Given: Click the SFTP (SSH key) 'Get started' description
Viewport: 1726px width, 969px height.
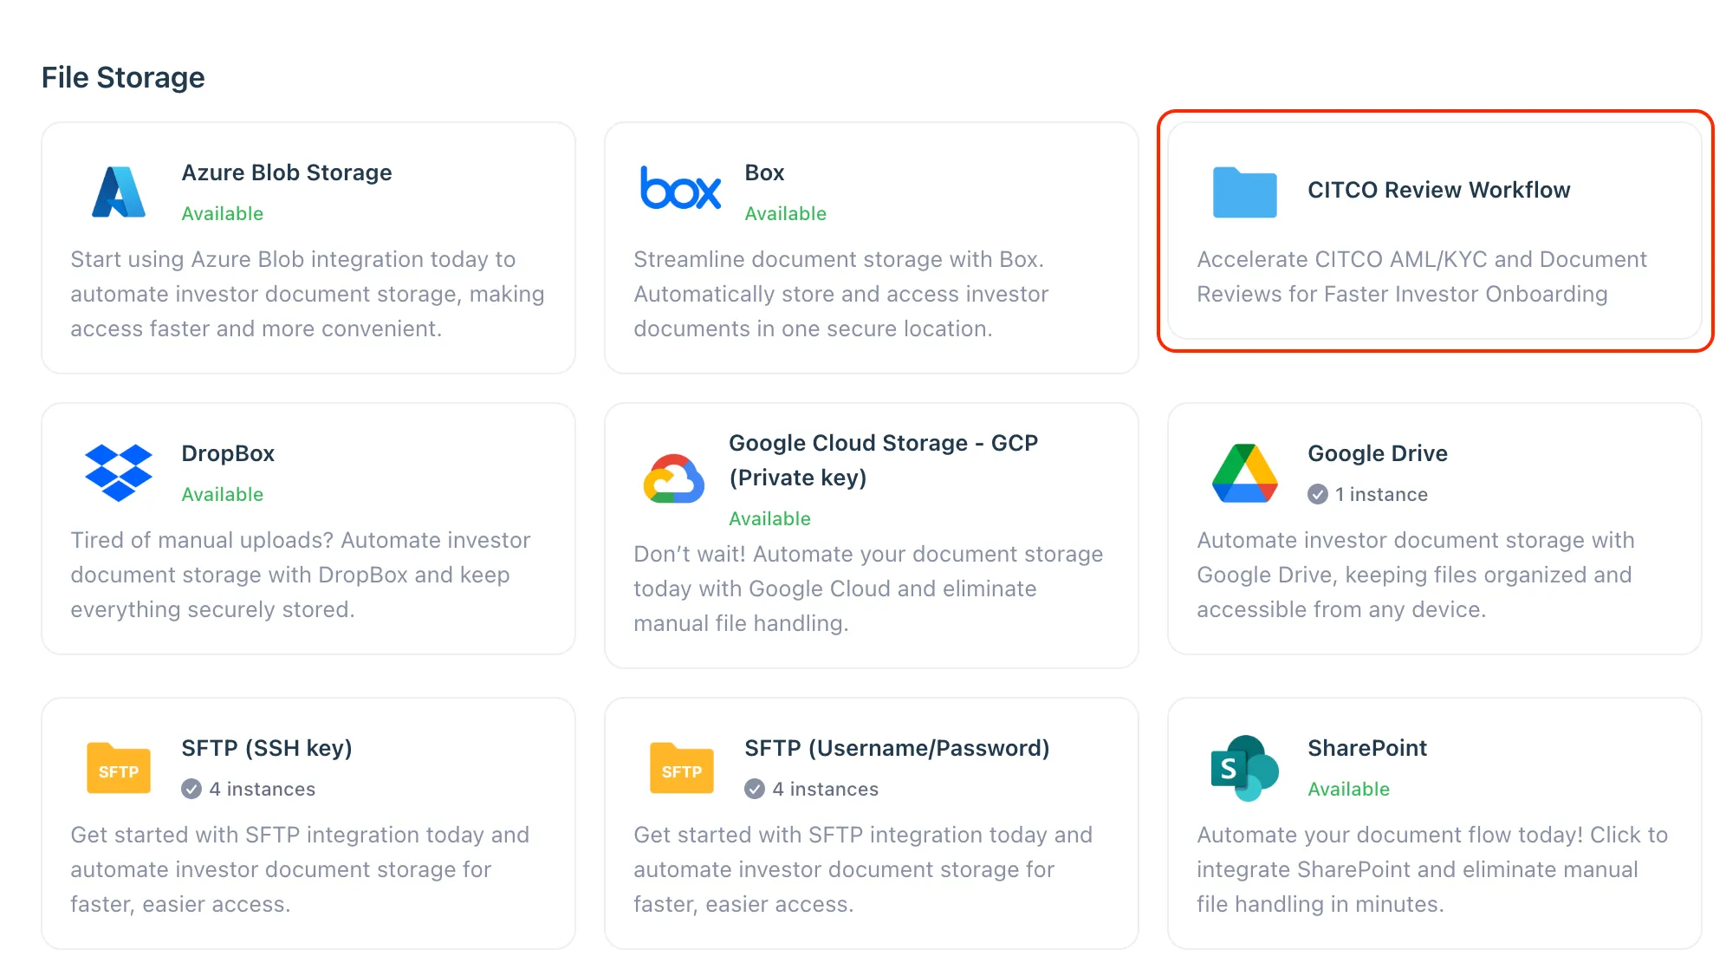Looking at the screenshot, I should (300, 869).
